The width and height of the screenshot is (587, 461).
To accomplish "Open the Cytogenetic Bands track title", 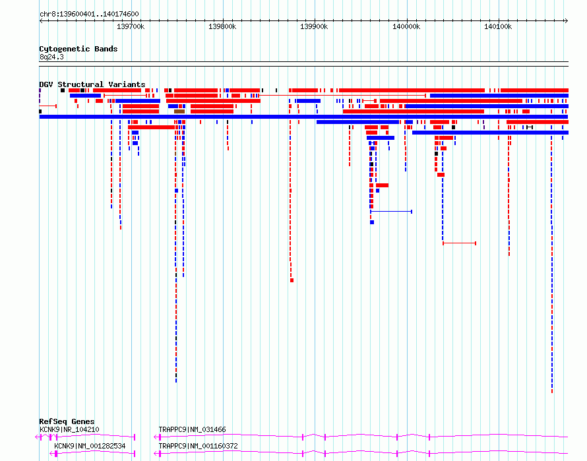I will point(78,49).
